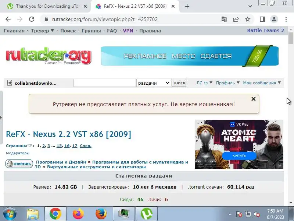Open the µTorrent taskbar icon

tap(146, 214)
